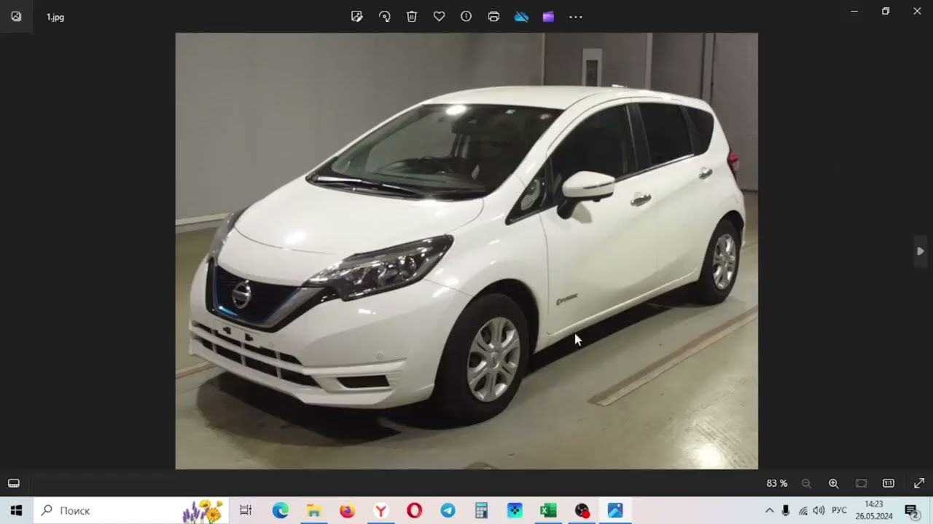The image size is (933, 524).
Task: Click the photo gallery icon beside the file name
Action: (16, 16)
